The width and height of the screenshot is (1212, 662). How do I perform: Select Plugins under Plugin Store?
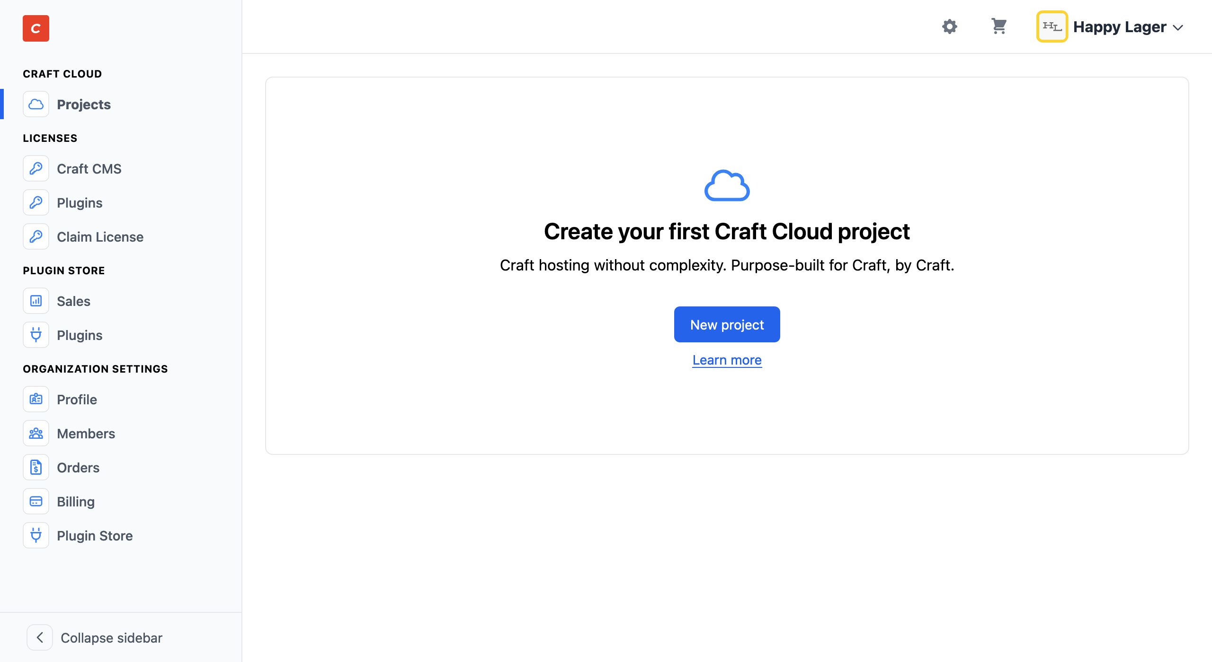(x=80, y=335)
